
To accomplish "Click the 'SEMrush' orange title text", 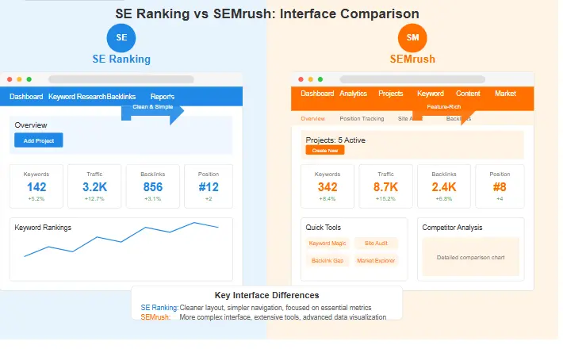I will click(x=412, y=59).
